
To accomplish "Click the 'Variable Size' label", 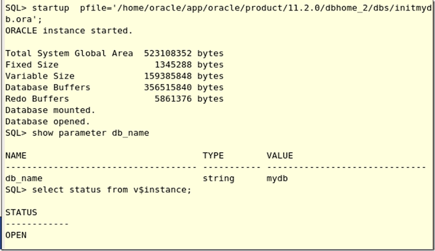I will [40, 76].
